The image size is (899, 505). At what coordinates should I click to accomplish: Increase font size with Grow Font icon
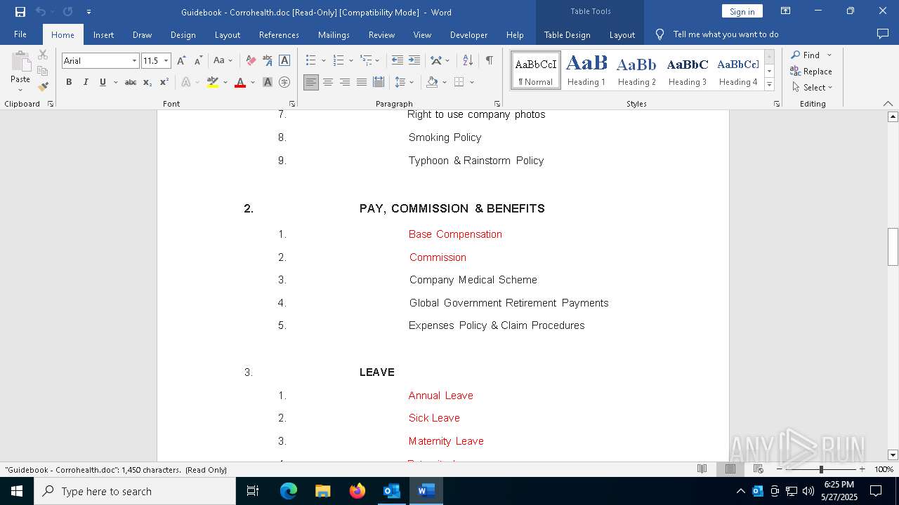click(x=181, y=61)
